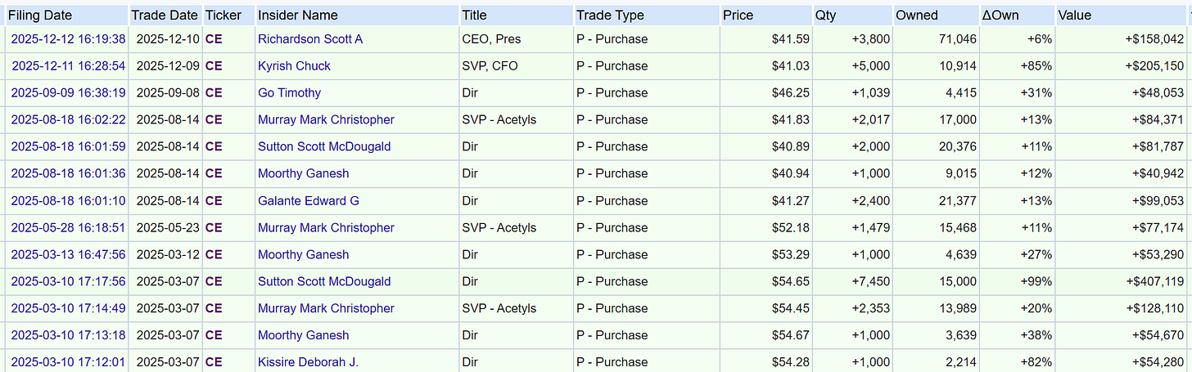The height and width of the screenshot is (372, 1192).
Task: Sort by Trade Date column header
Action: (x=166, y=16)
